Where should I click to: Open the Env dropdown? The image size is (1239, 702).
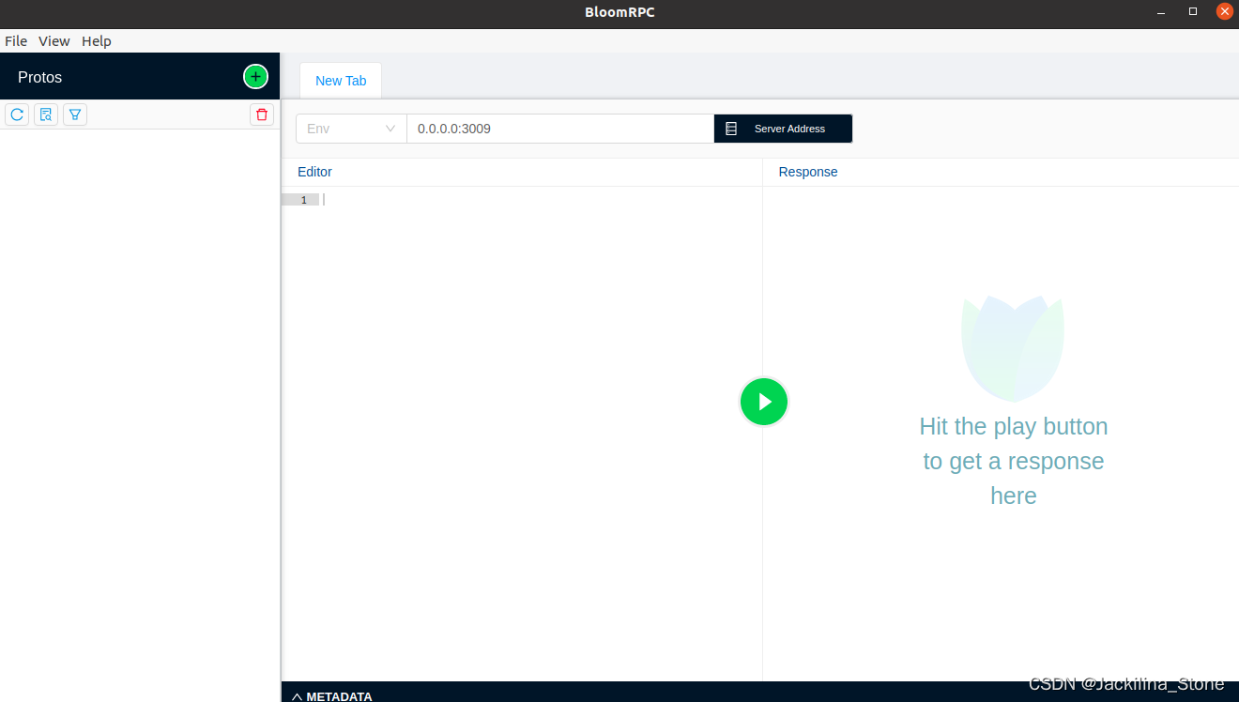click(x=351, y=129)
